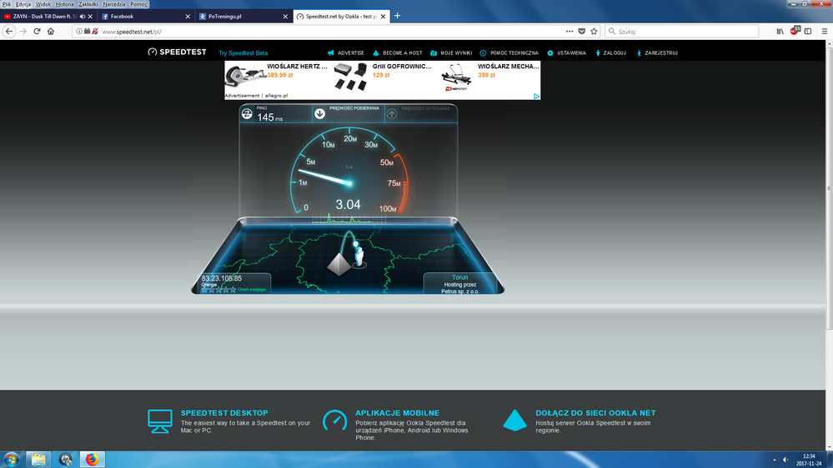Viewport: 833px width, 468px height.
Task: Mute the ZAYN tab's audio
Action: [x=83, y=16]
